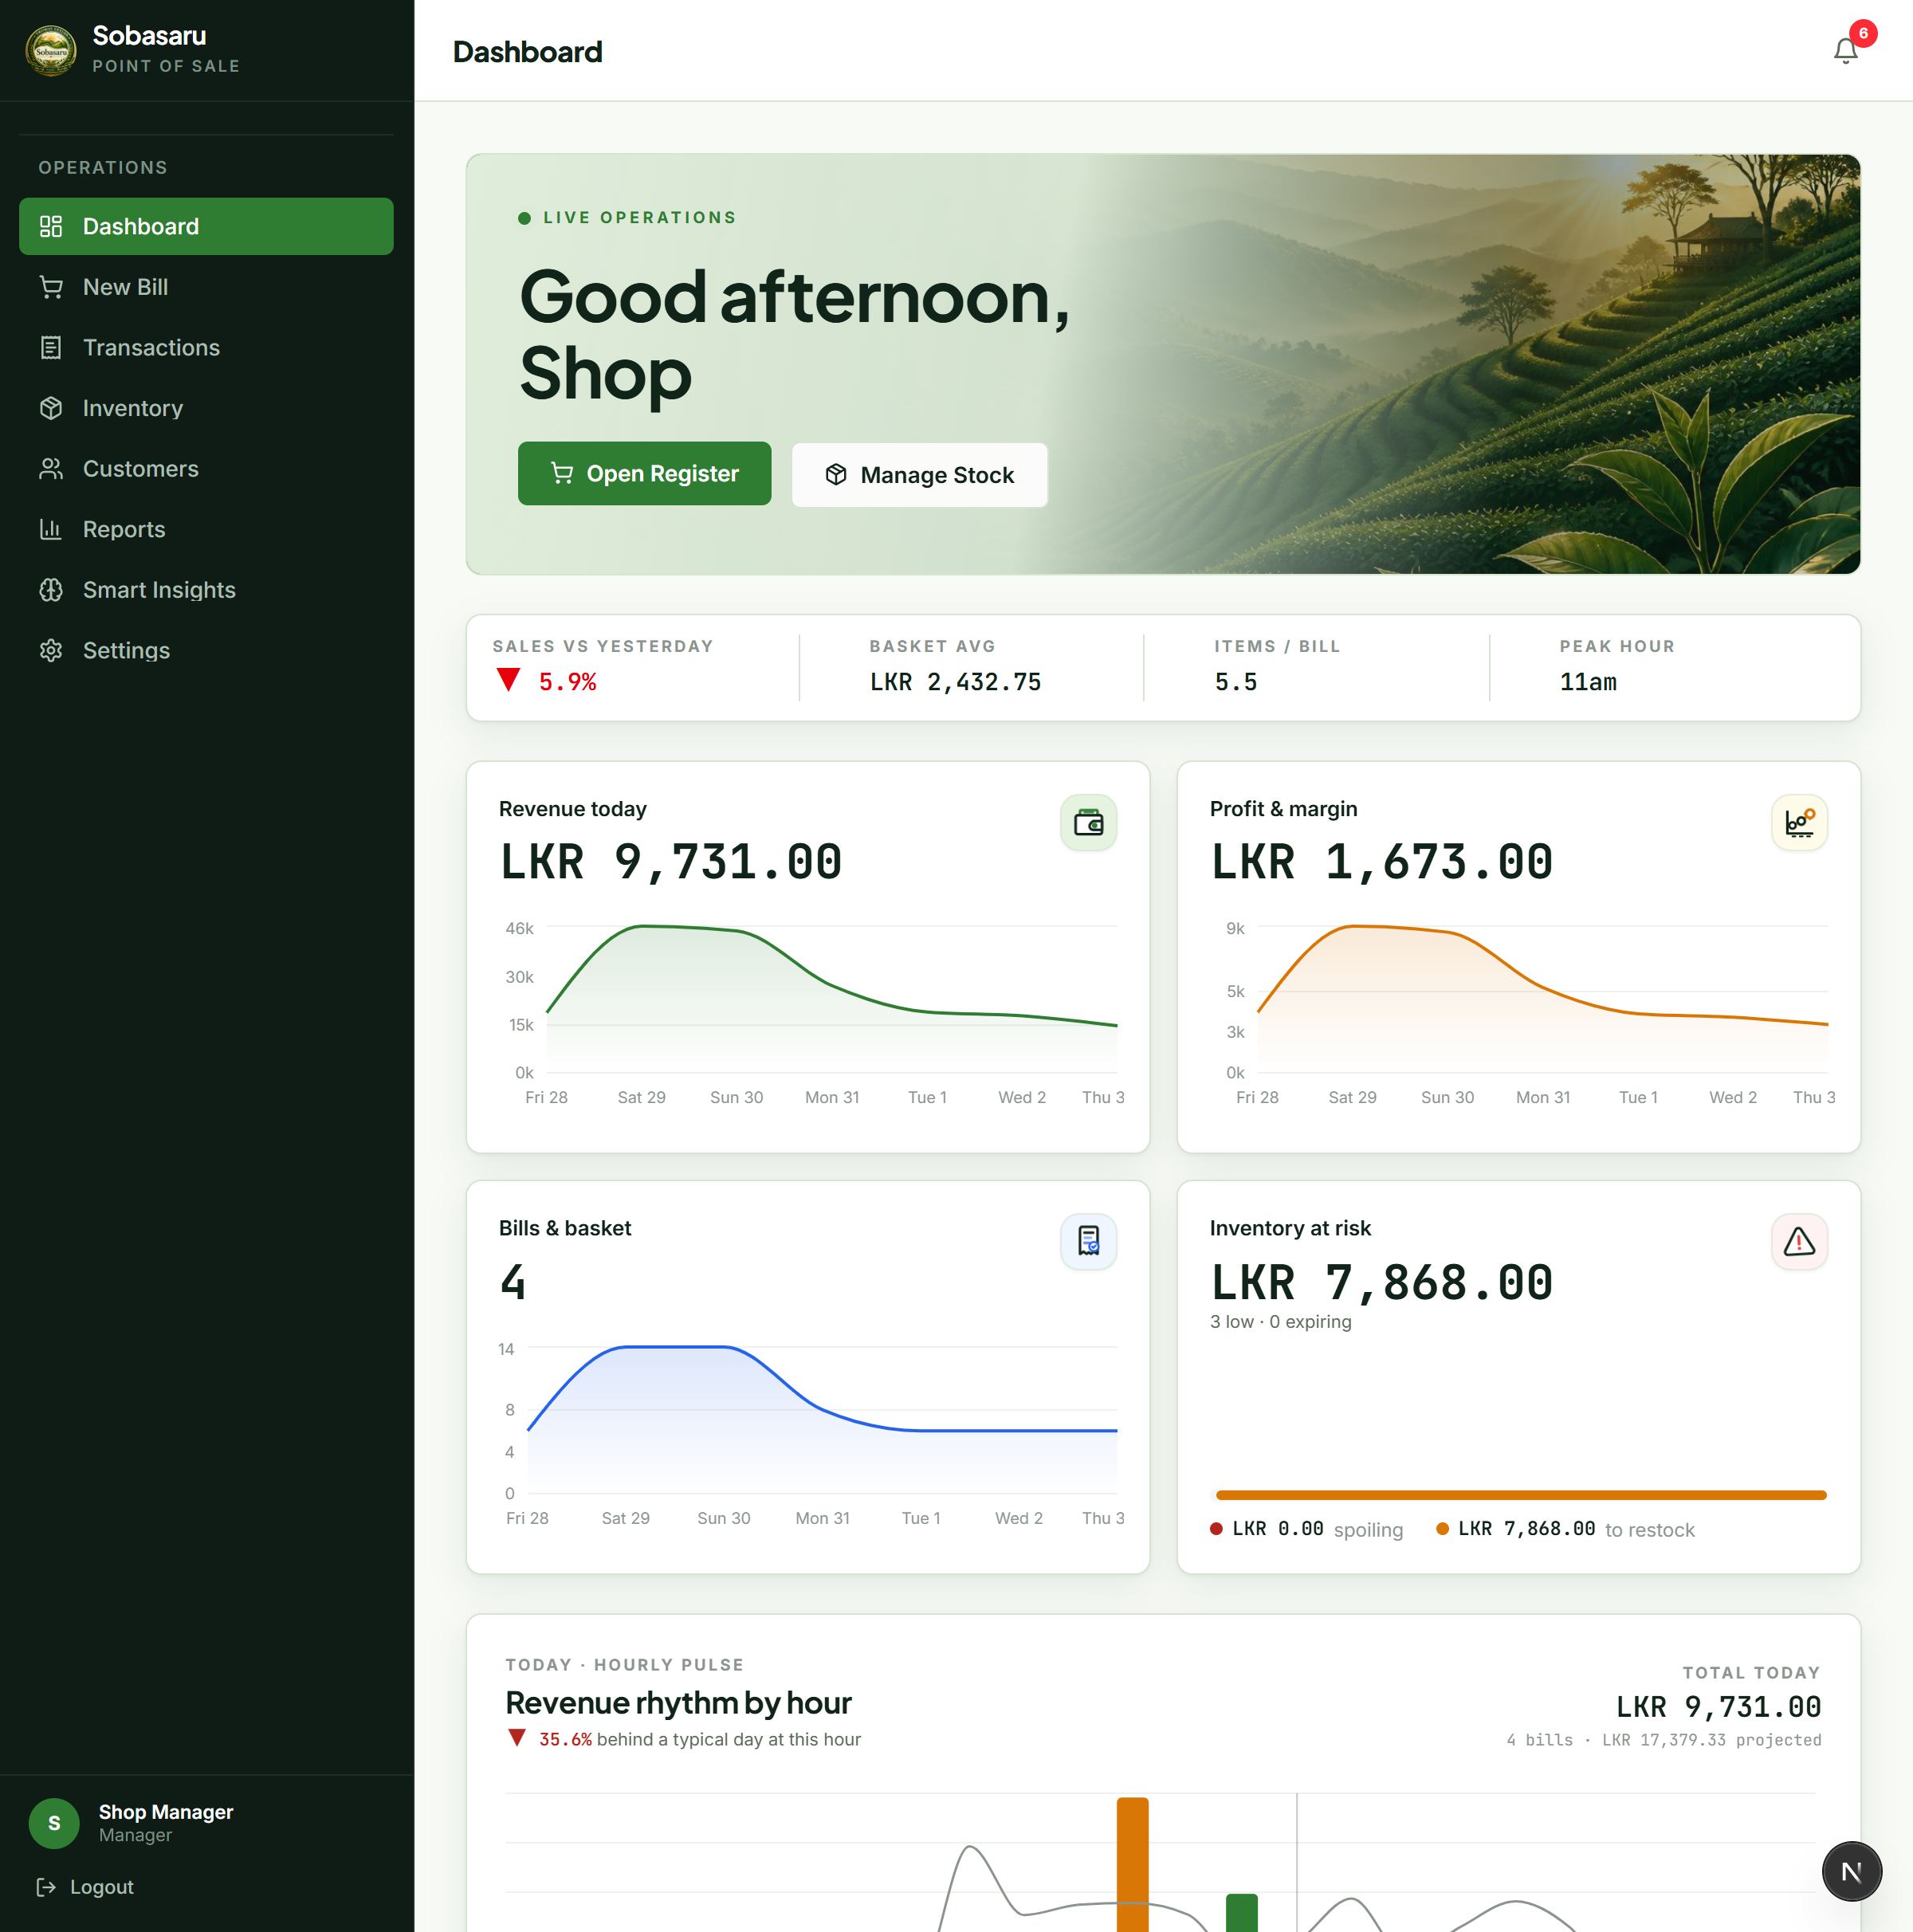Click the New Bill cart icon
The height and width of the screenshot is (1932, 1913).
point(51,287)
